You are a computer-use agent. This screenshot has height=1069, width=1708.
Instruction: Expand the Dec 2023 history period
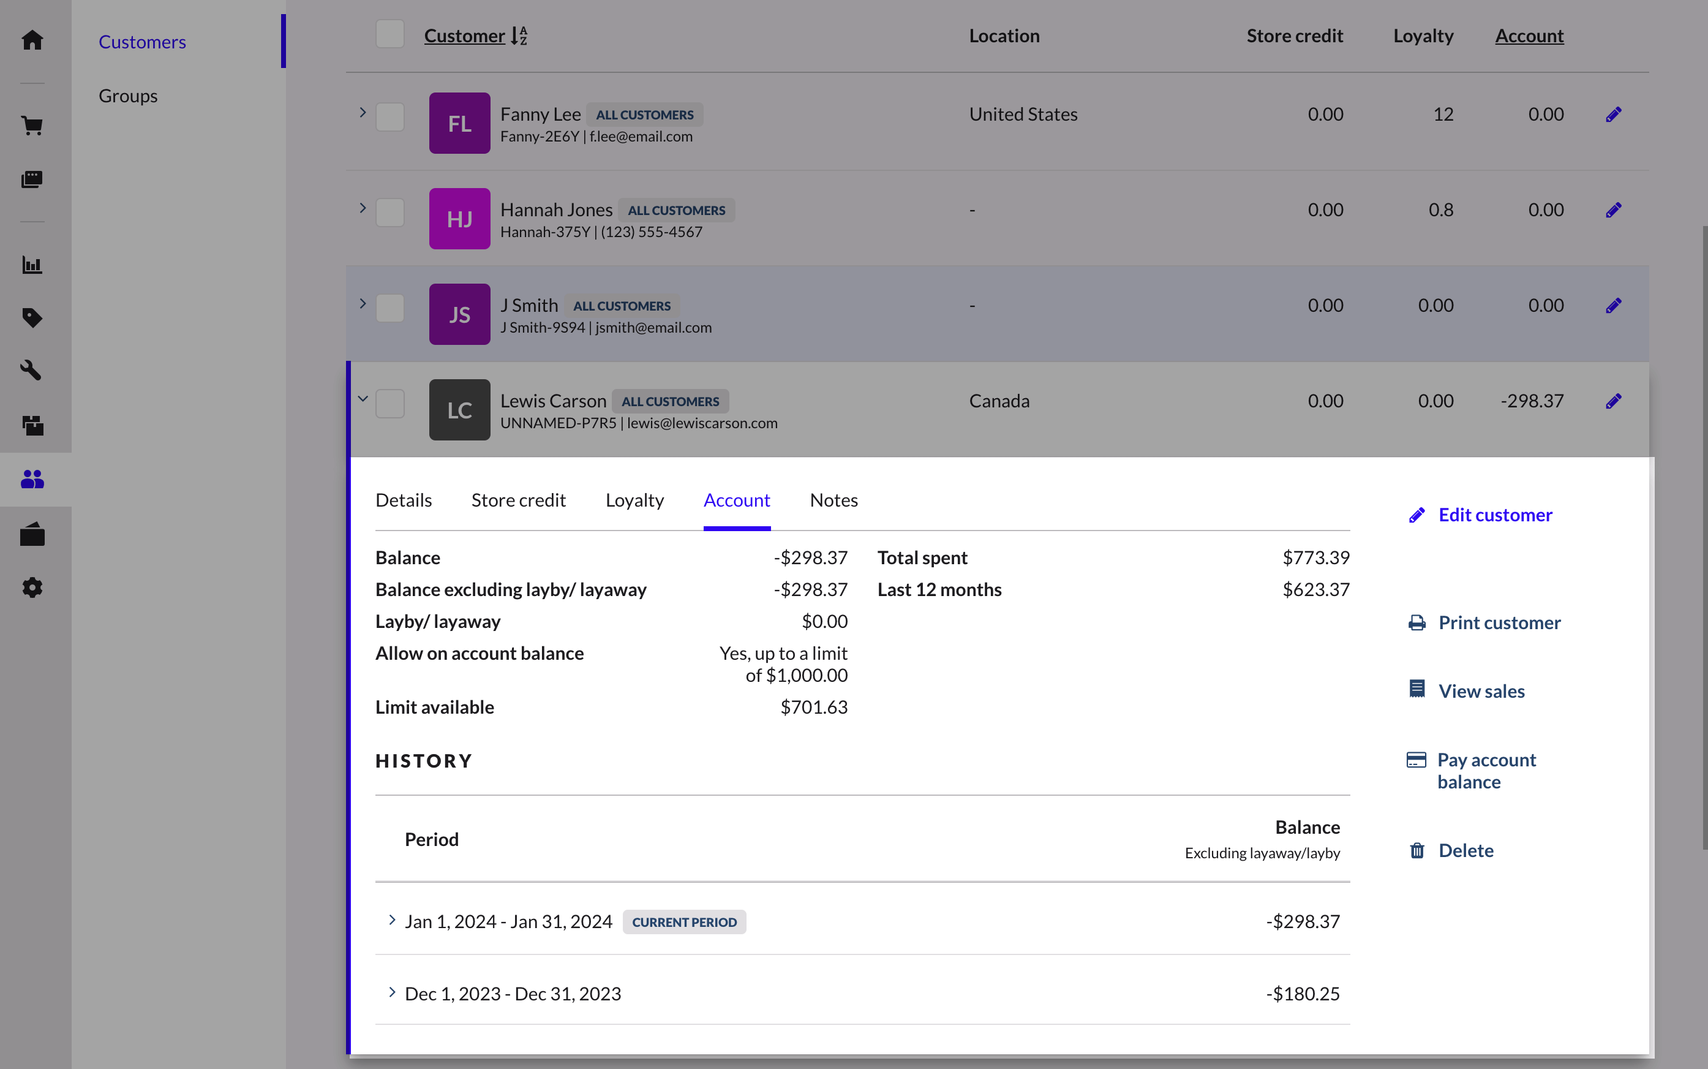click(392, 992)
